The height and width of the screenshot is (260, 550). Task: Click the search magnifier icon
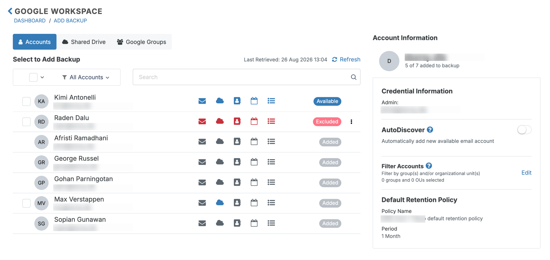coord(354,77)
